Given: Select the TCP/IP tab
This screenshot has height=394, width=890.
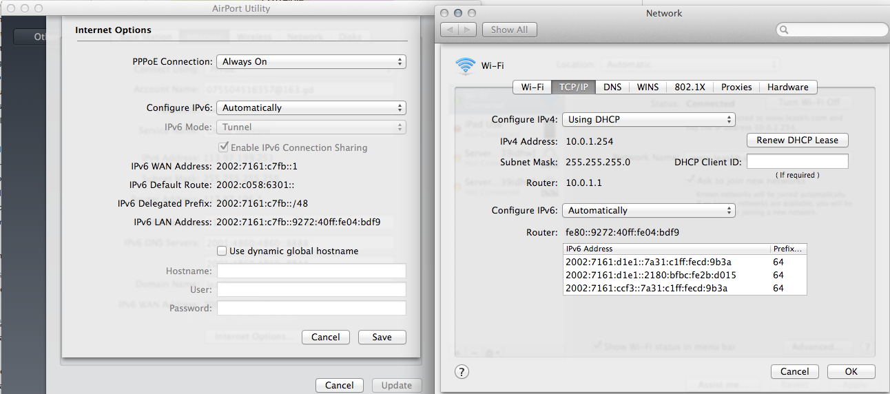Looking at the screenshot, I should point(573,87).
